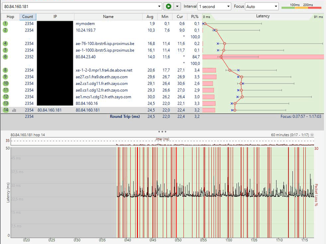326x244 pixels.
Task: Click the 100ms 200ms latency color scale
Action: coord(302,6)
